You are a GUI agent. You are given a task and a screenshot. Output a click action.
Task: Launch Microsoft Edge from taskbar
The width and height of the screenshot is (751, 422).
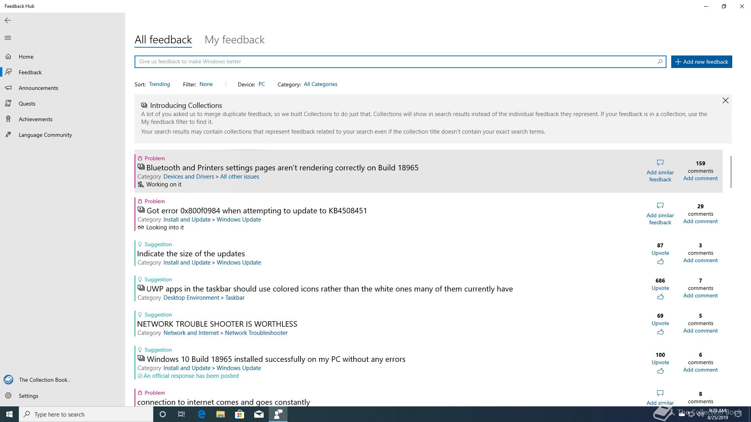201,414
